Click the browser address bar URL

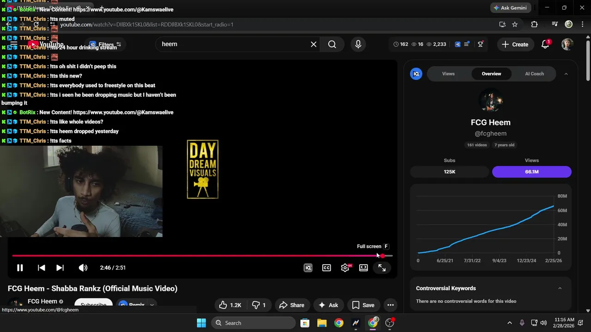tap(147, 24)
